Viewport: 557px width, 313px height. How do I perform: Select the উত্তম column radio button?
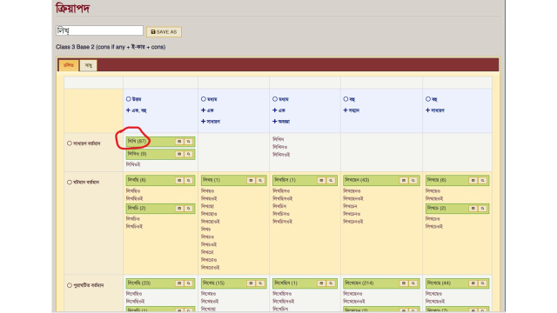(129, 99)
